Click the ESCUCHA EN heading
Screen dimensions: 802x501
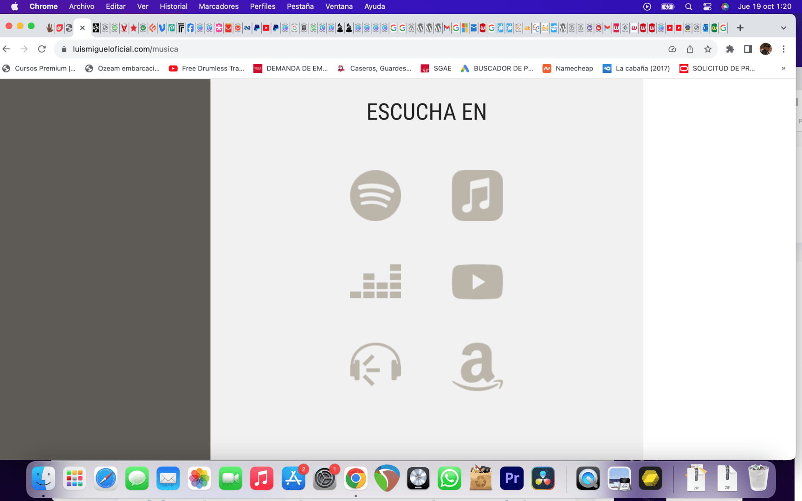coord(427,112)
